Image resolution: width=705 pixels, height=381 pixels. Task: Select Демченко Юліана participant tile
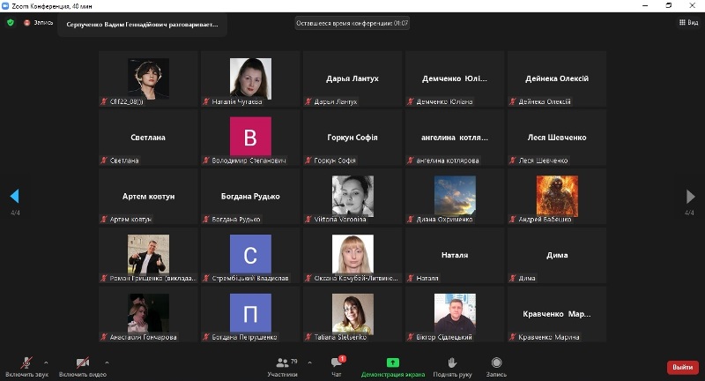[455, 78]
